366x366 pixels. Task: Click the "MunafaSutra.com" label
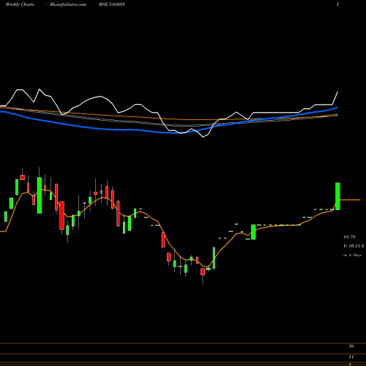click(x=68, y=4)
